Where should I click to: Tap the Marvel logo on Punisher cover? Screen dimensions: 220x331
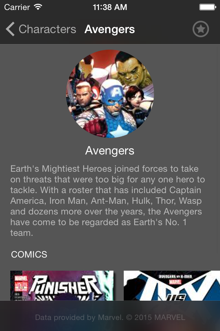[x=21, y=279]
